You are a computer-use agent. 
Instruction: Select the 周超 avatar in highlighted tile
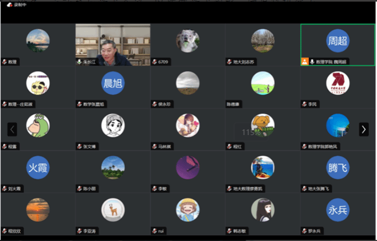tap(338, 41)
